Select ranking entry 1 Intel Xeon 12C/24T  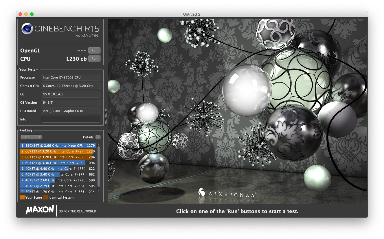[x=58, y=145]
